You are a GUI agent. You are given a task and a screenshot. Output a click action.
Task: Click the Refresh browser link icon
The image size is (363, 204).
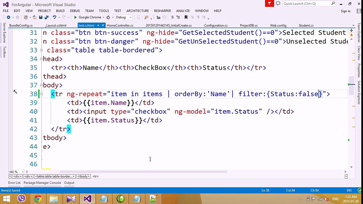(108, 17)
